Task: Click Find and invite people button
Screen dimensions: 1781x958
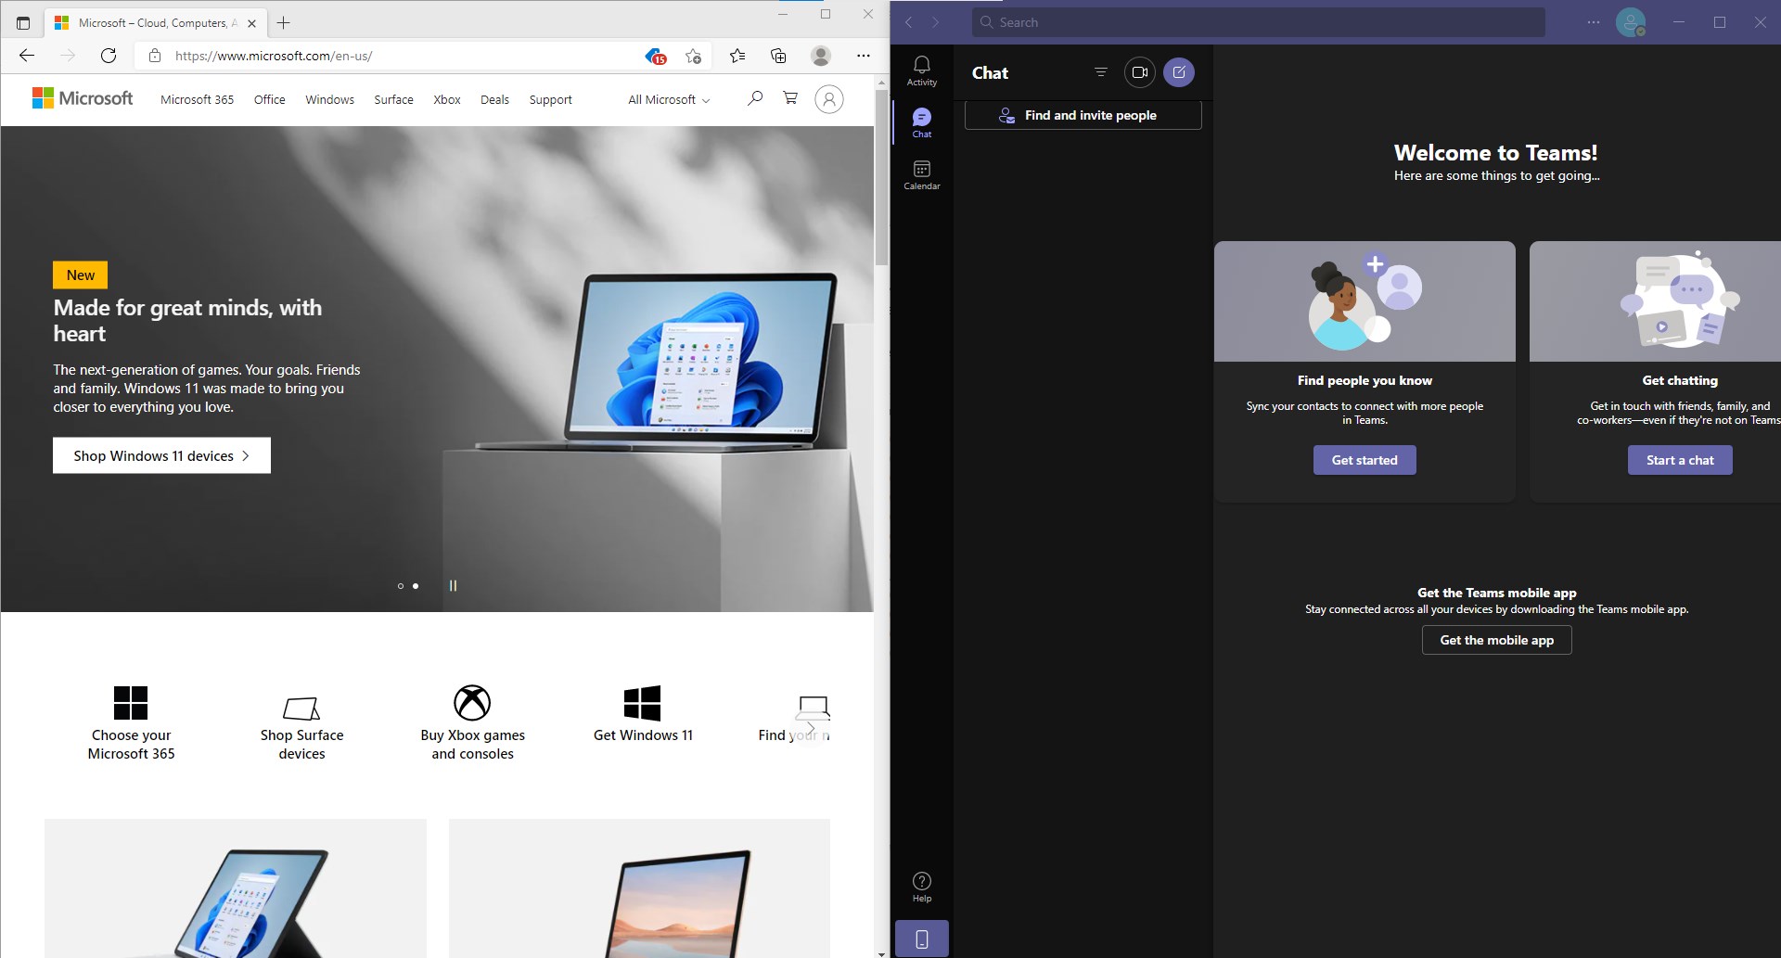Action: coord(1083,115)
